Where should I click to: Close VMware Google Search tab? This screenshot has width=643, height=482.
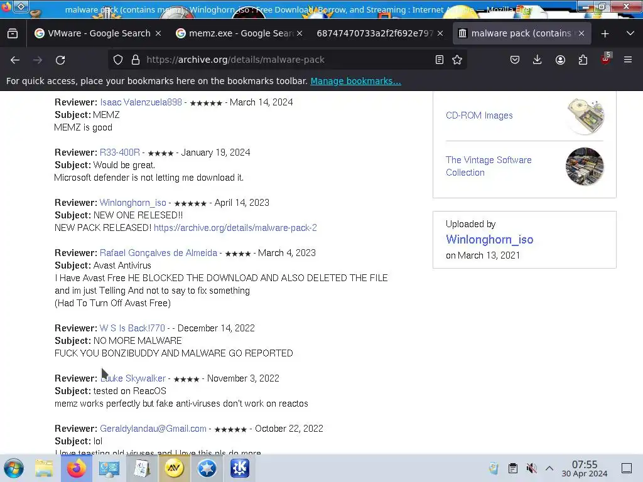point(158,33)
